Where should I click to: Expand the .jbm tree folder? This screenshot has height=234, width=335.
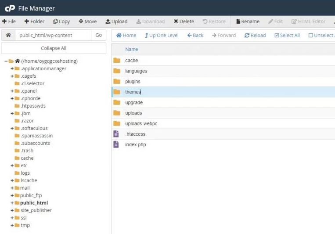coord(12,113)
